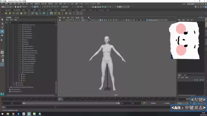Click the Paint Selection brush tool

[2, 27]
